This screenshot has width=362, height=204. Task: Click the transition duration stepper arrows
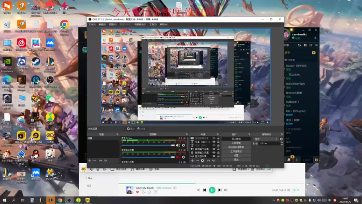coord(281,144)
